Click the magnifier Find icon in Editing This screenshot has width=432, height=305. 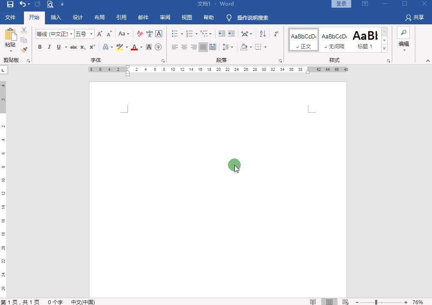pos(403,32)
